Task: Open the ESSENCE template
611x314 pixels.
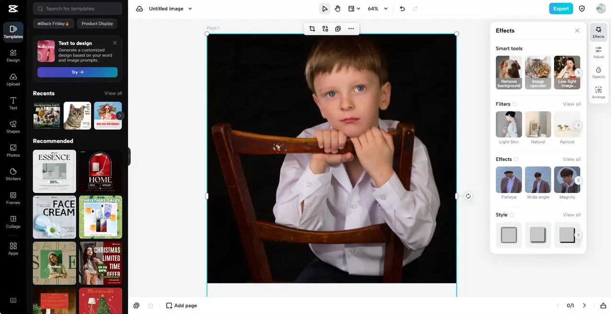Action: [54, 171]
